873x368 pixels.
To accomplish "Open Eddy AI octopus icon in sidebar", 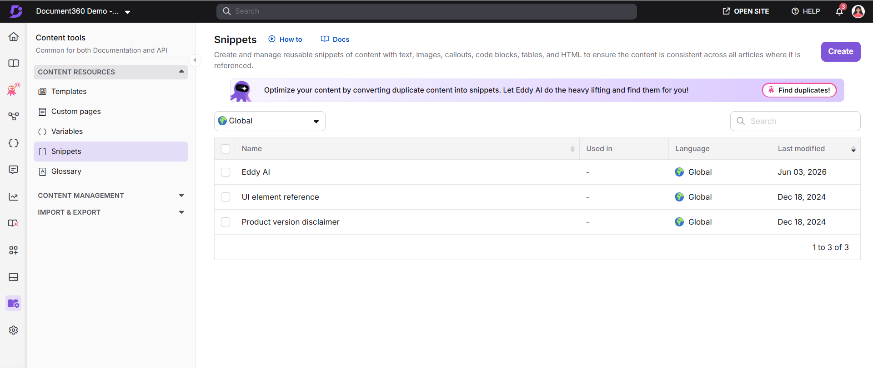I will pos(14,89).
